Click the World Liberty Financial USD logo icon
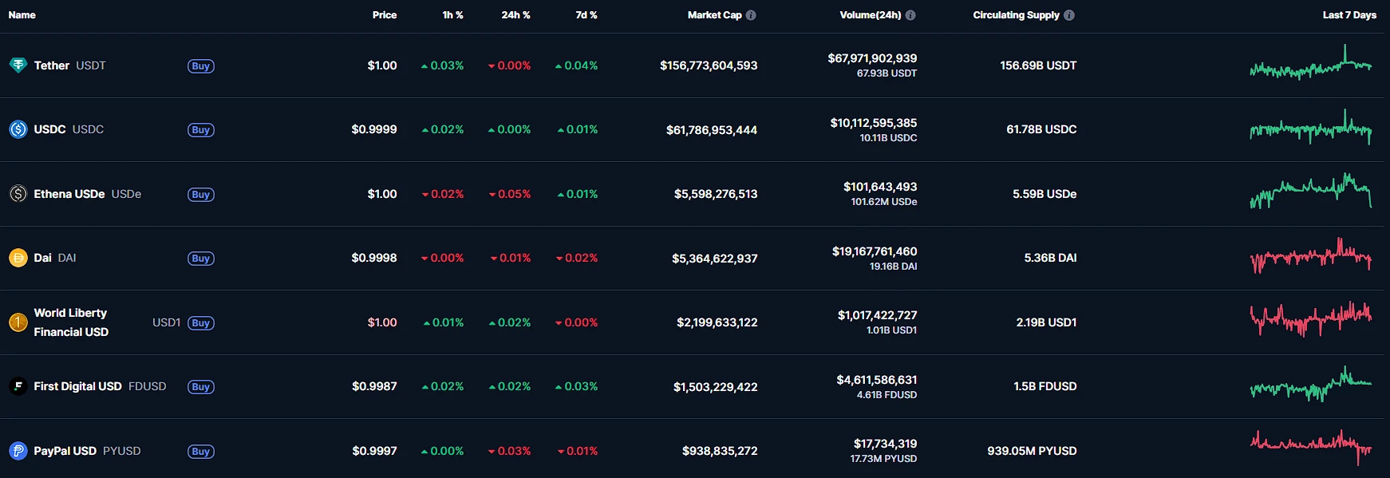 18,322
